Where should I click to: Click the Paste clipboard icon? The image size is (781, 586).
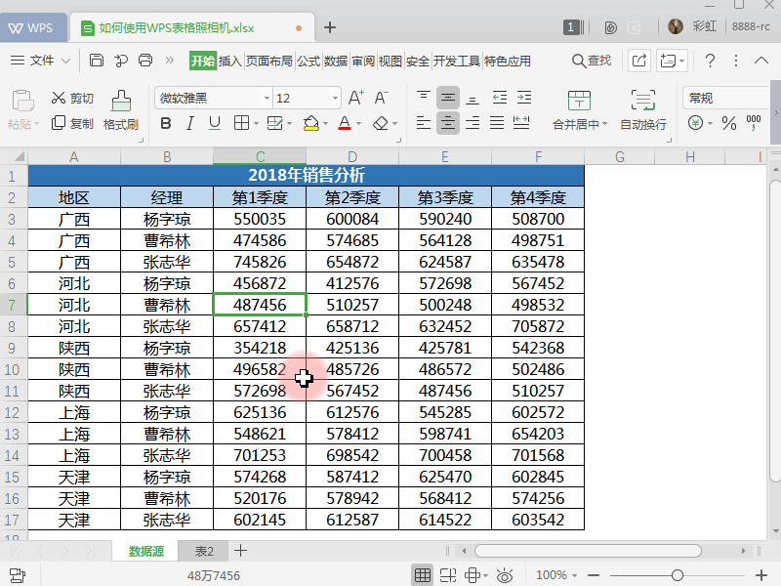(22, 101)
